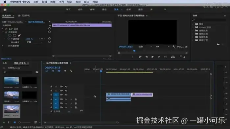
Task: Open the playback resolution 1/4 dropdown
Action: [x=162, y=47]
